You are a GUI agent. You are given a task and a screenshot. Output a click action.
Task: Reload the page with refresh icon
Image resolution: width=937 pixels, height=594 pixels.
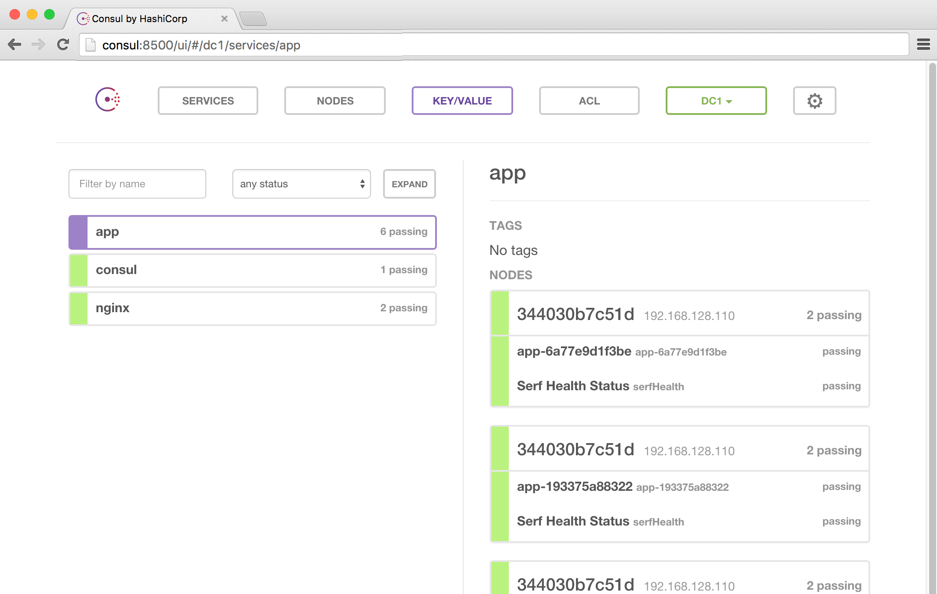coord(63,45)
